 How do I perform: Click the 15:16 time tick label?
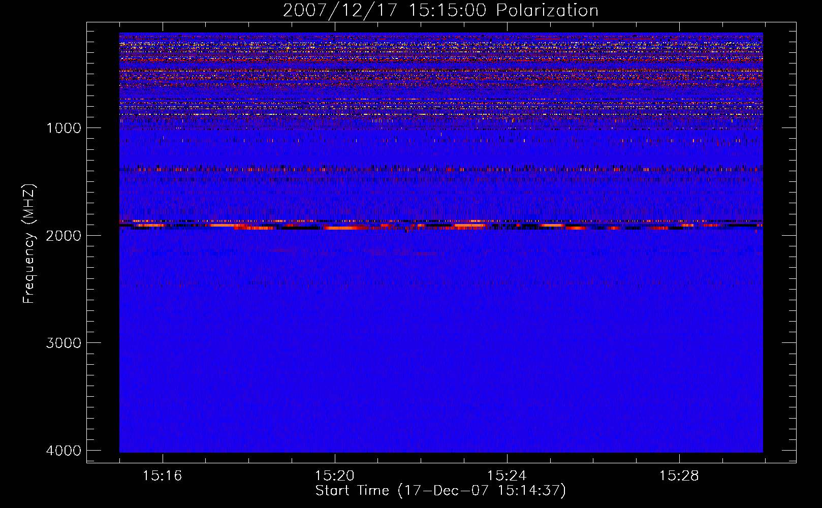point(162,476)
